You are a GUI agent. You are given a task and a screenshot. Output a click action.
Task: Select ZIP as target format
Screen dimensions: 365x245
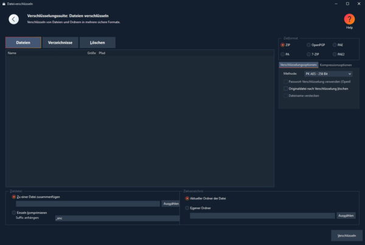pos(283,45)
